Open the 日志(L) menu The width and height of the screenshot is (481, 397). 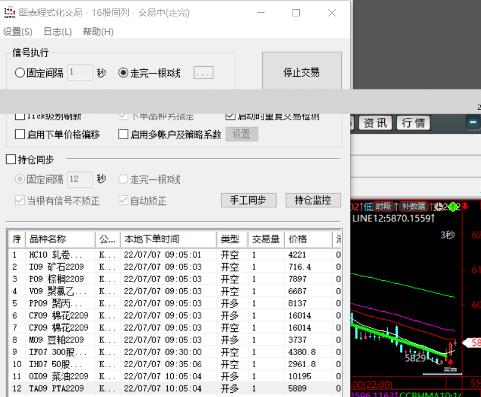(57, 32)
